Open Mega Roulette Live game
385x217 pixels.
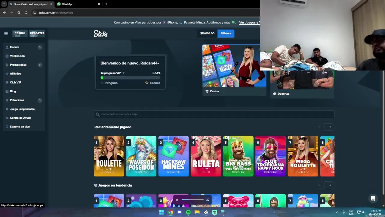303,156
